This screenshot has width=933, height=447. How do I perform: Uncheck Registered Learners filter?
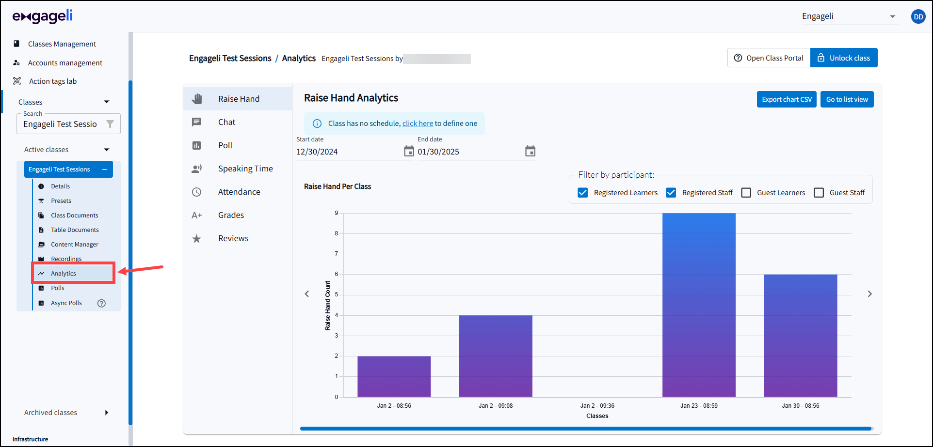(x=583, y=193)
